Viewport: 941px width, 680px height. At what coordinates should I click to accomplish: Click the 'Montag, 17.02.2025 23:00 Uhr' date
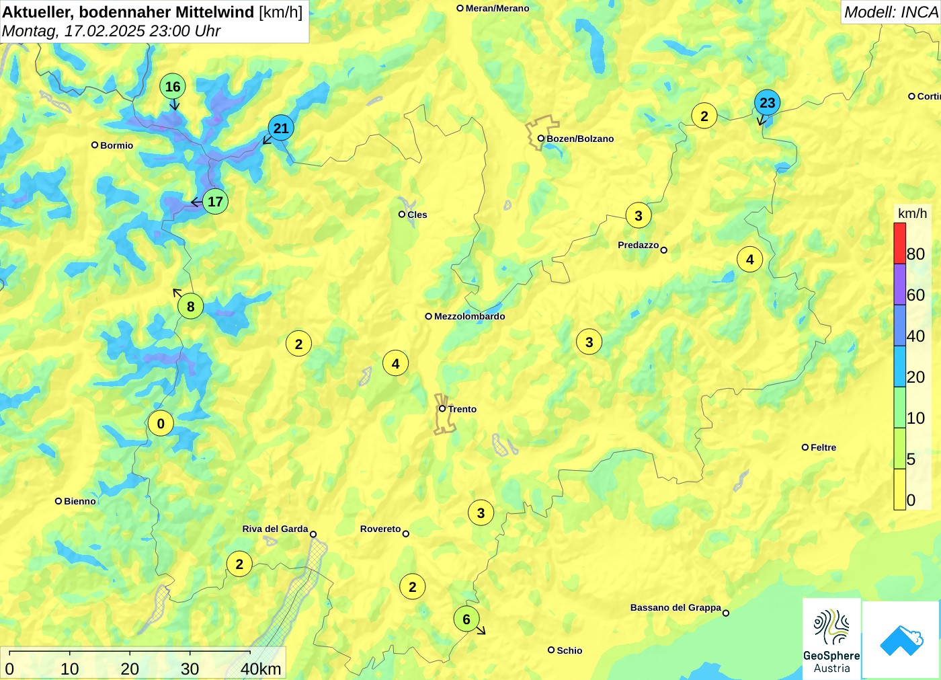[112, 31]
